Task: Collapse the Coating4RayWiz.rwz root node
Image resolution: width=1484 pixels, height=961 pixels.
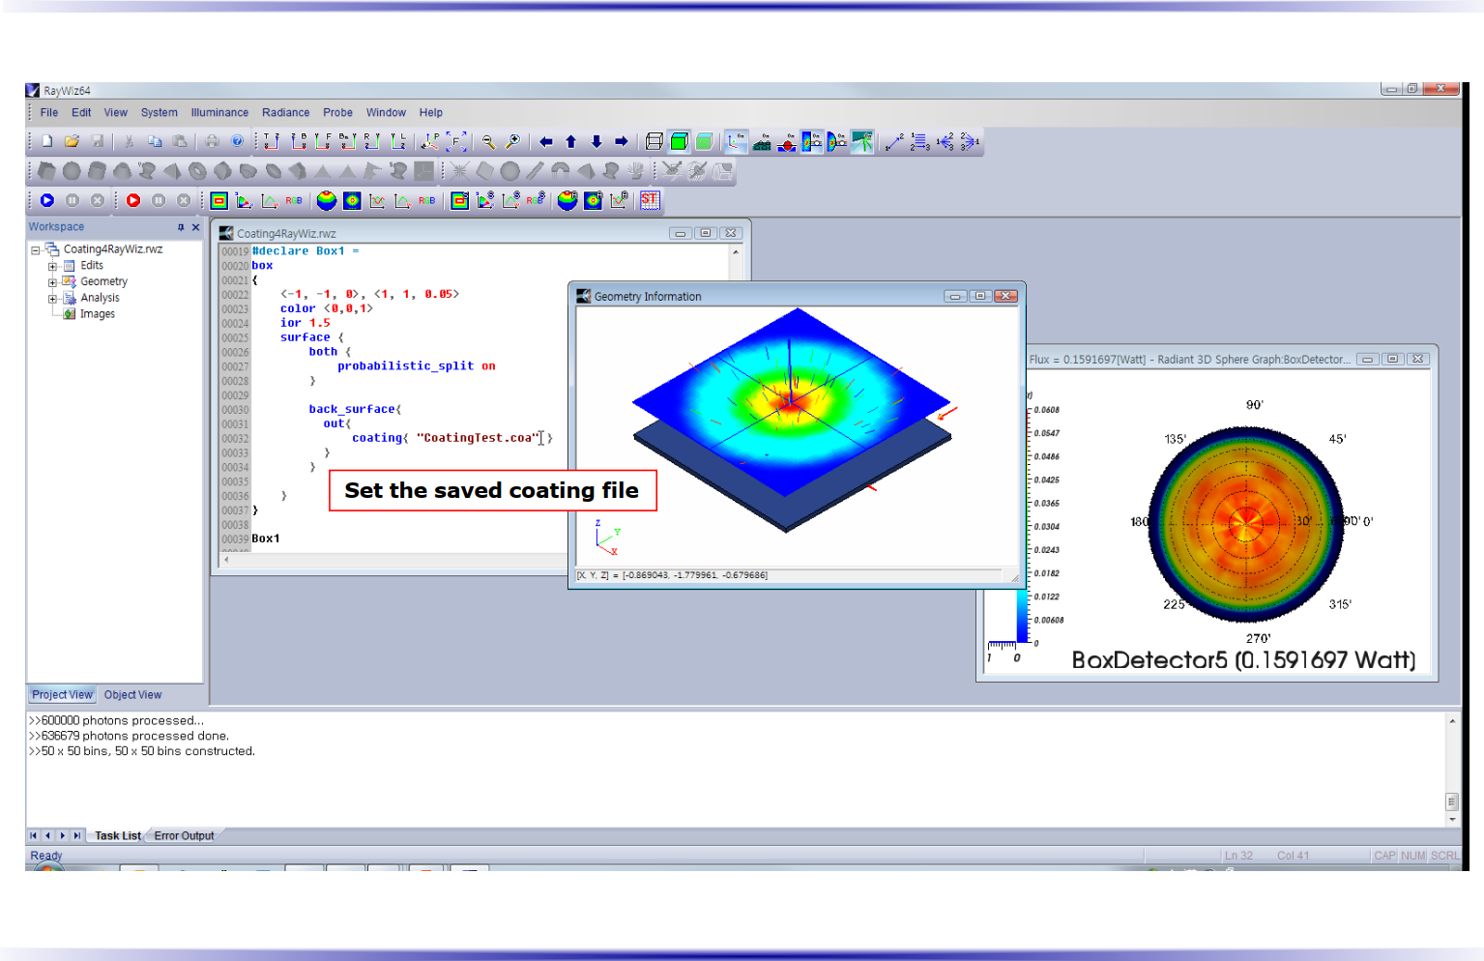Action: point(36,250)
